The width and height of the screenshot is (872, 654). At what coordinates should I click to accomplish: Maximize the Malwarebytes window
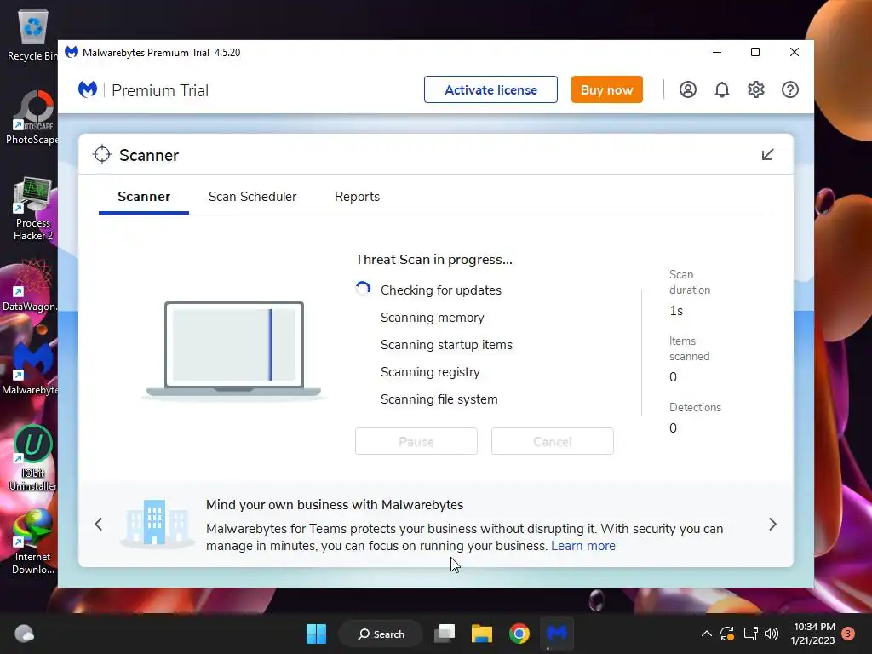point(755,52)
